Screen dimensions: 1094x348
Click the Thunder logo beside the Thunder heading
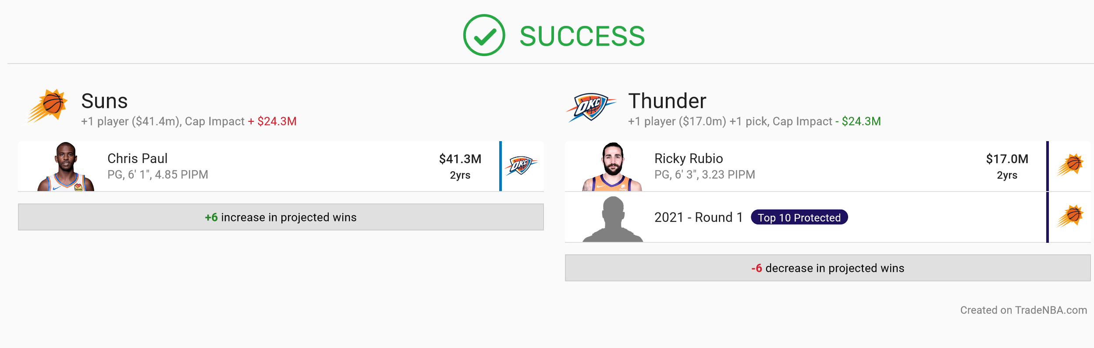click(590, 107)
